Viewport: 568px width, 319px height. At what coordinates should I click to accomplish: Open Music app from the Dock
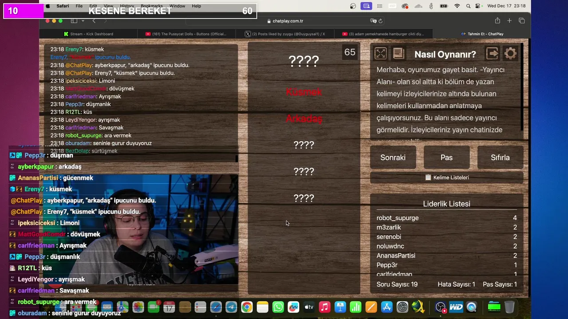pyautogui.click(x=324, y=307)
